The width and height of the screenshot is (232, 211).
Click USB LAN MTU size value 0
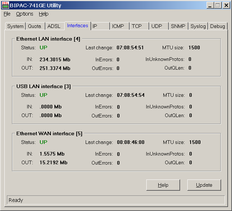[191, 95]
